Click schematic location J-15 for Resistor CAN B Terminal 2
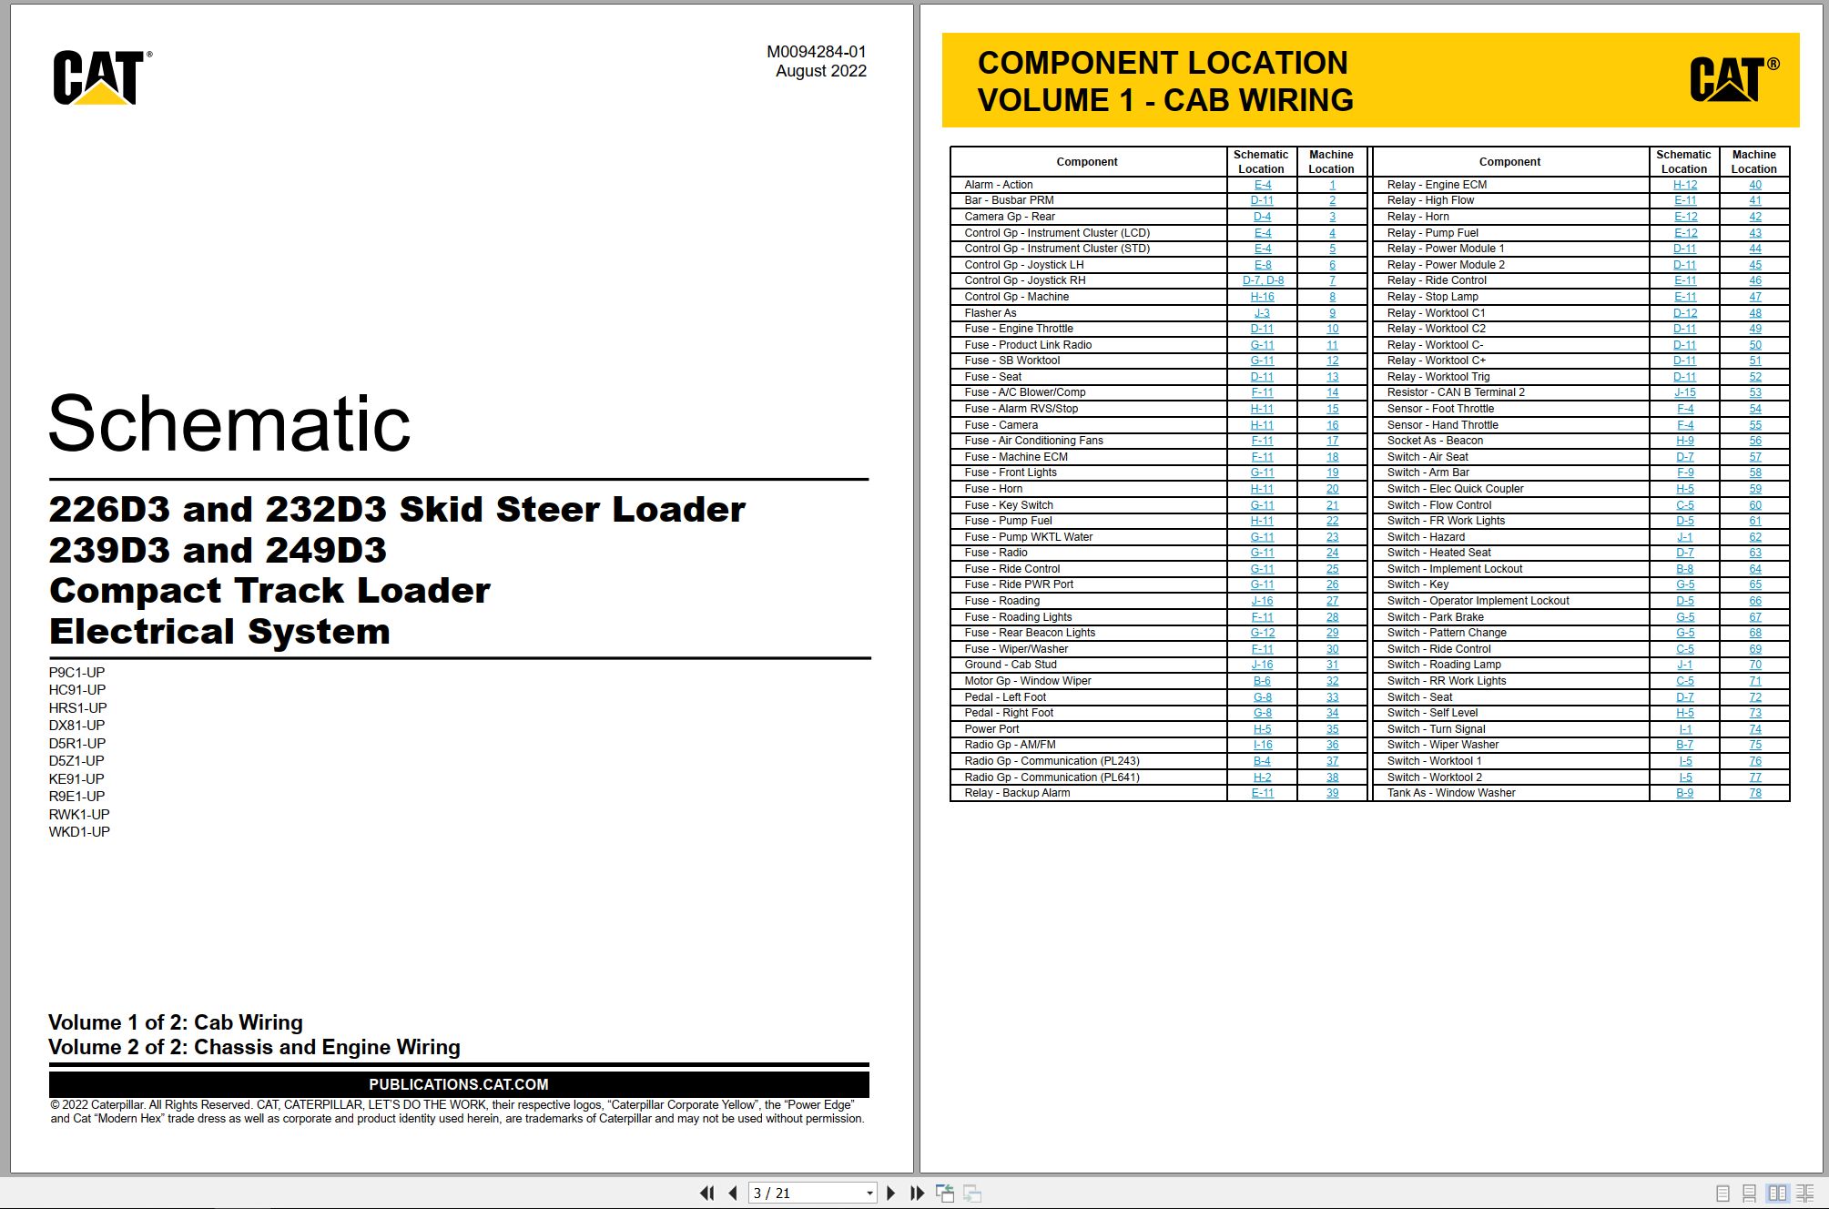This screenshot has height=1209, width=1829. coord(1685,392)
